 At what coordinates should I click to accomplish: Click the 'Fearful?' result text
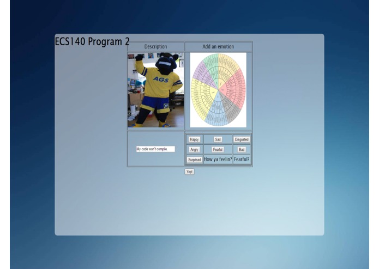[242, 159]
